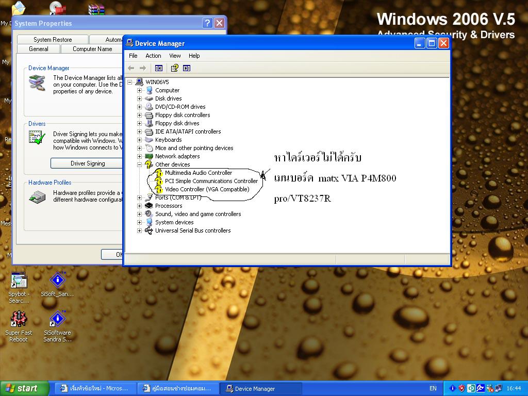The height and width of the screenshot is (396, 528).
Task: Switch to the Device Manager taskbar button
Action: click(260, 389)
